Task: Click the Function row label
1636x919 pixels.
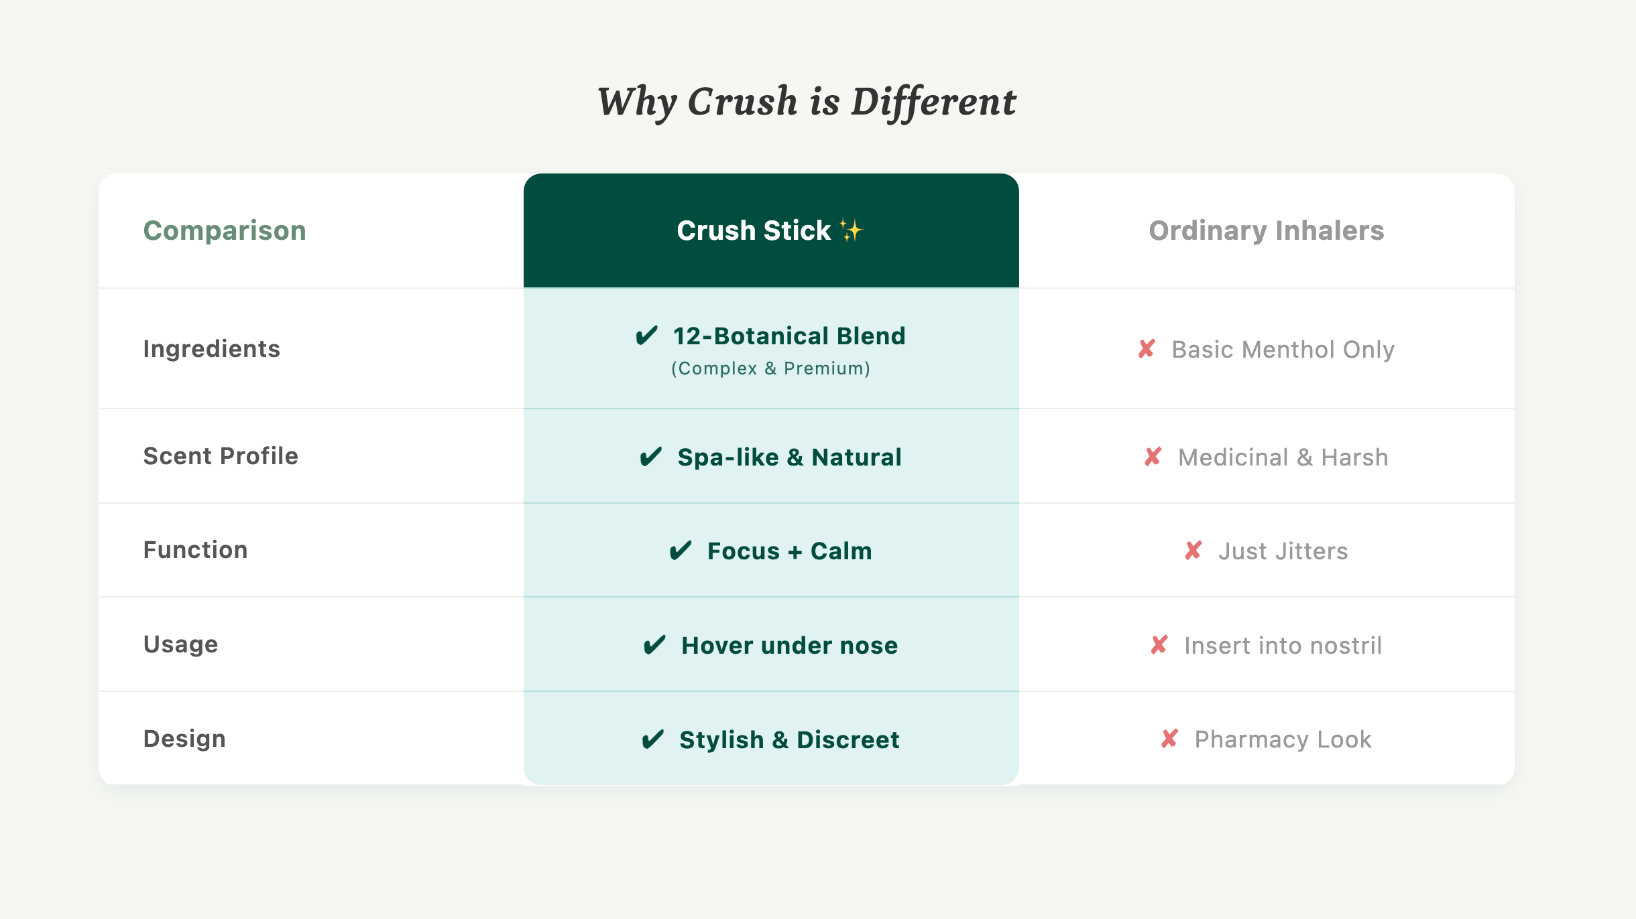Action: click(196, 550)
